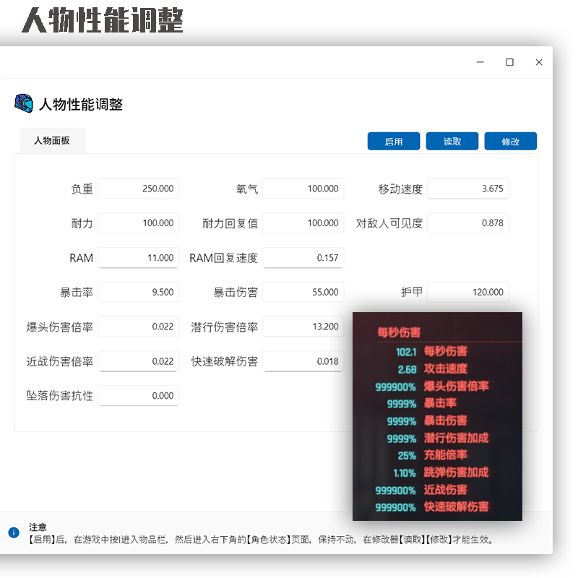Screen dimensions: 578x578
Task: Select the 移动速度 input showing 3.675
Action: click(x=467, y=188)
